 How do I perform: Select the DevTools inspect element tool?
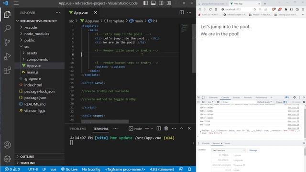(199, 97)
